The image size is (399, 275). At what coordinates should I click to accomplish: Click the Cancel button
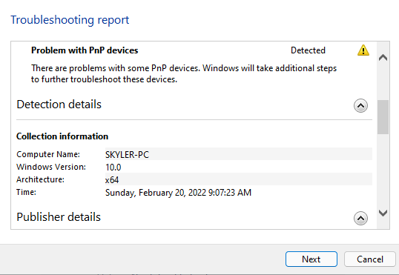(x=370, y=259)
